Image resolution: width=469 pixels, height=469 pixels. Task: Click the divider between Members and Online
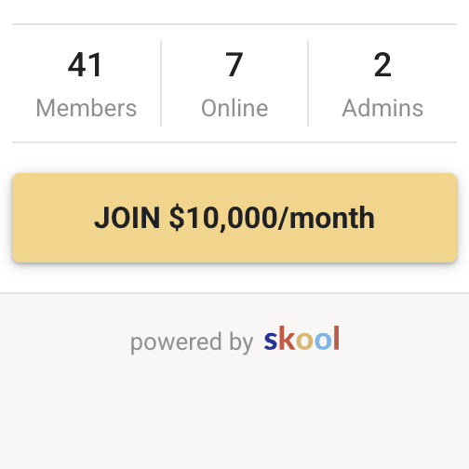pos(161,83)
